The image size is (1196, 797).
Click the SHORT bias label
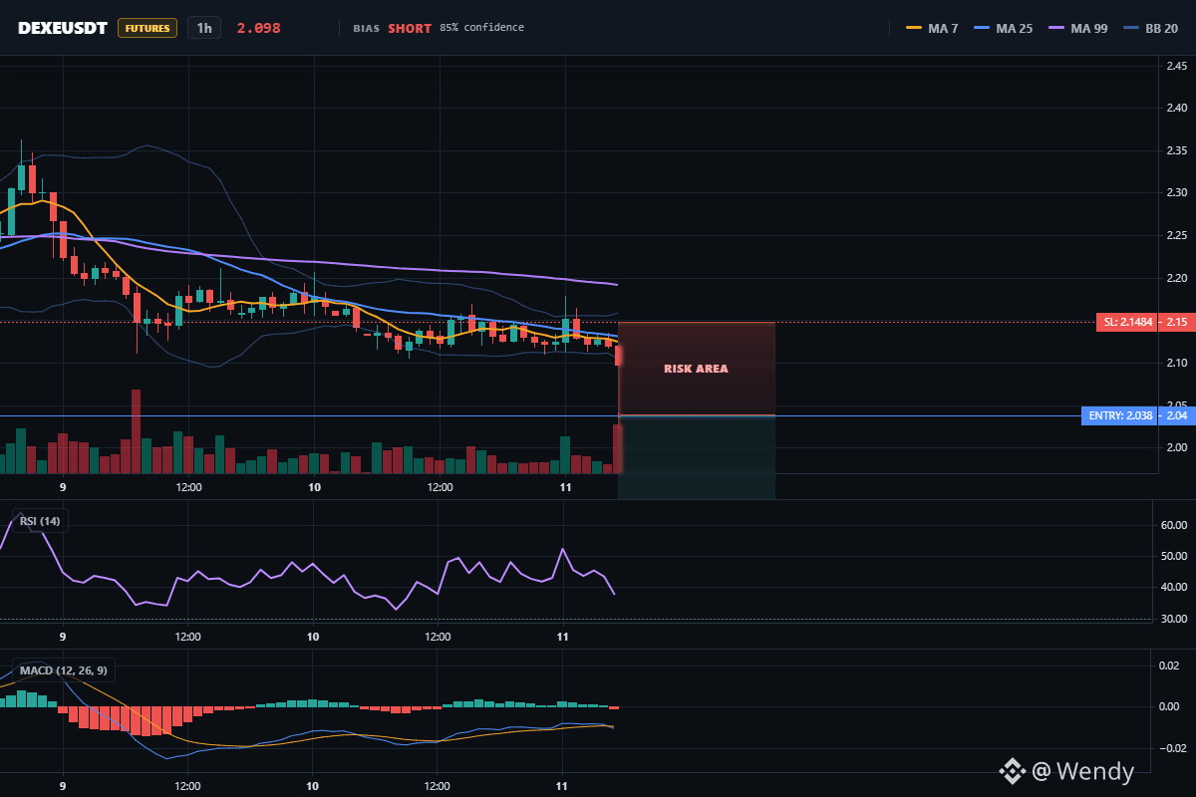(x=410, y=28)
